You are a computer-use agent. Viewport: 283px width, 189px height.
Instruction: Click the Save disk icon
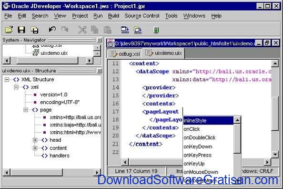21,30
